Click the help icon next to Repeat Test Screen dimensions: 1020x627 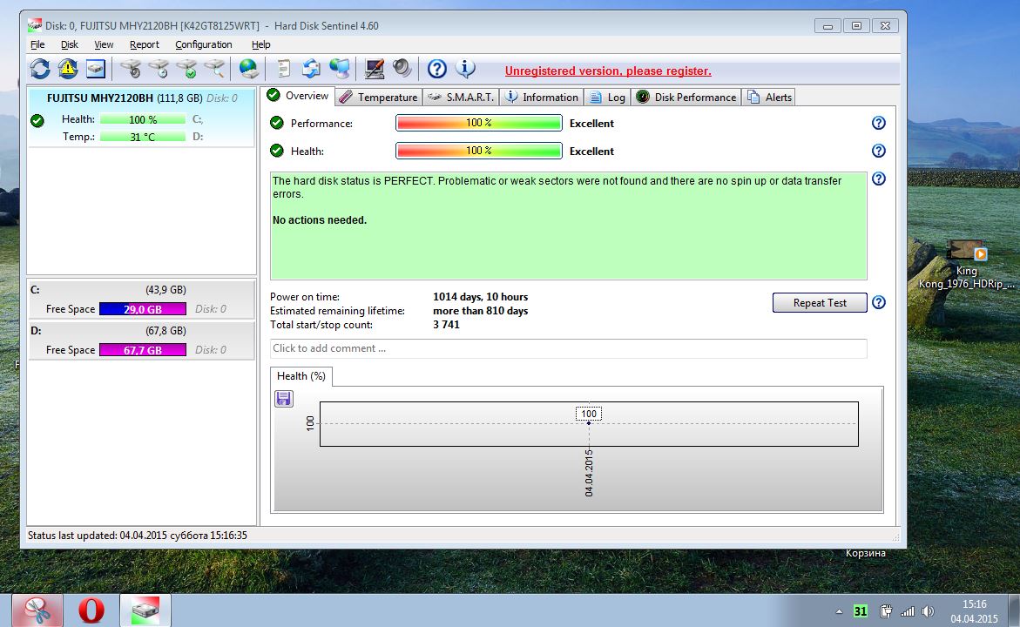(x=878, y=302)
